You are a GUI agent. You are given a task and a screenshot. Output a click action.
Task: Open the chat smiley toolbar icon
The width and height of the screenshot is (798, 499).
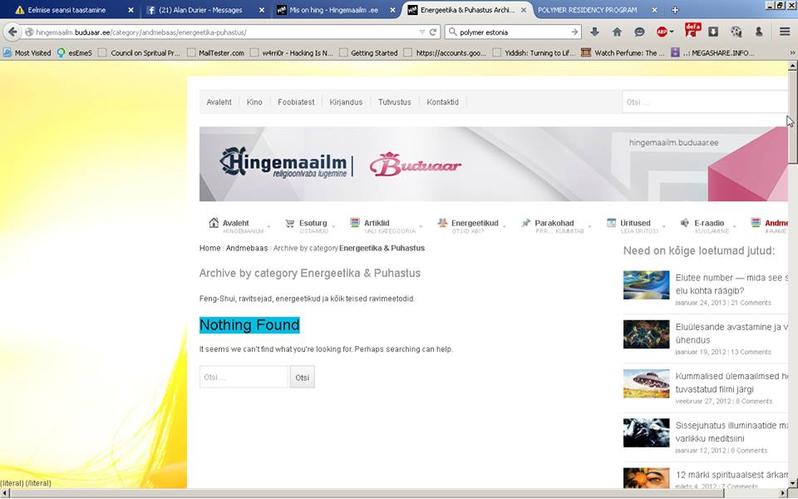coord(639,32)
